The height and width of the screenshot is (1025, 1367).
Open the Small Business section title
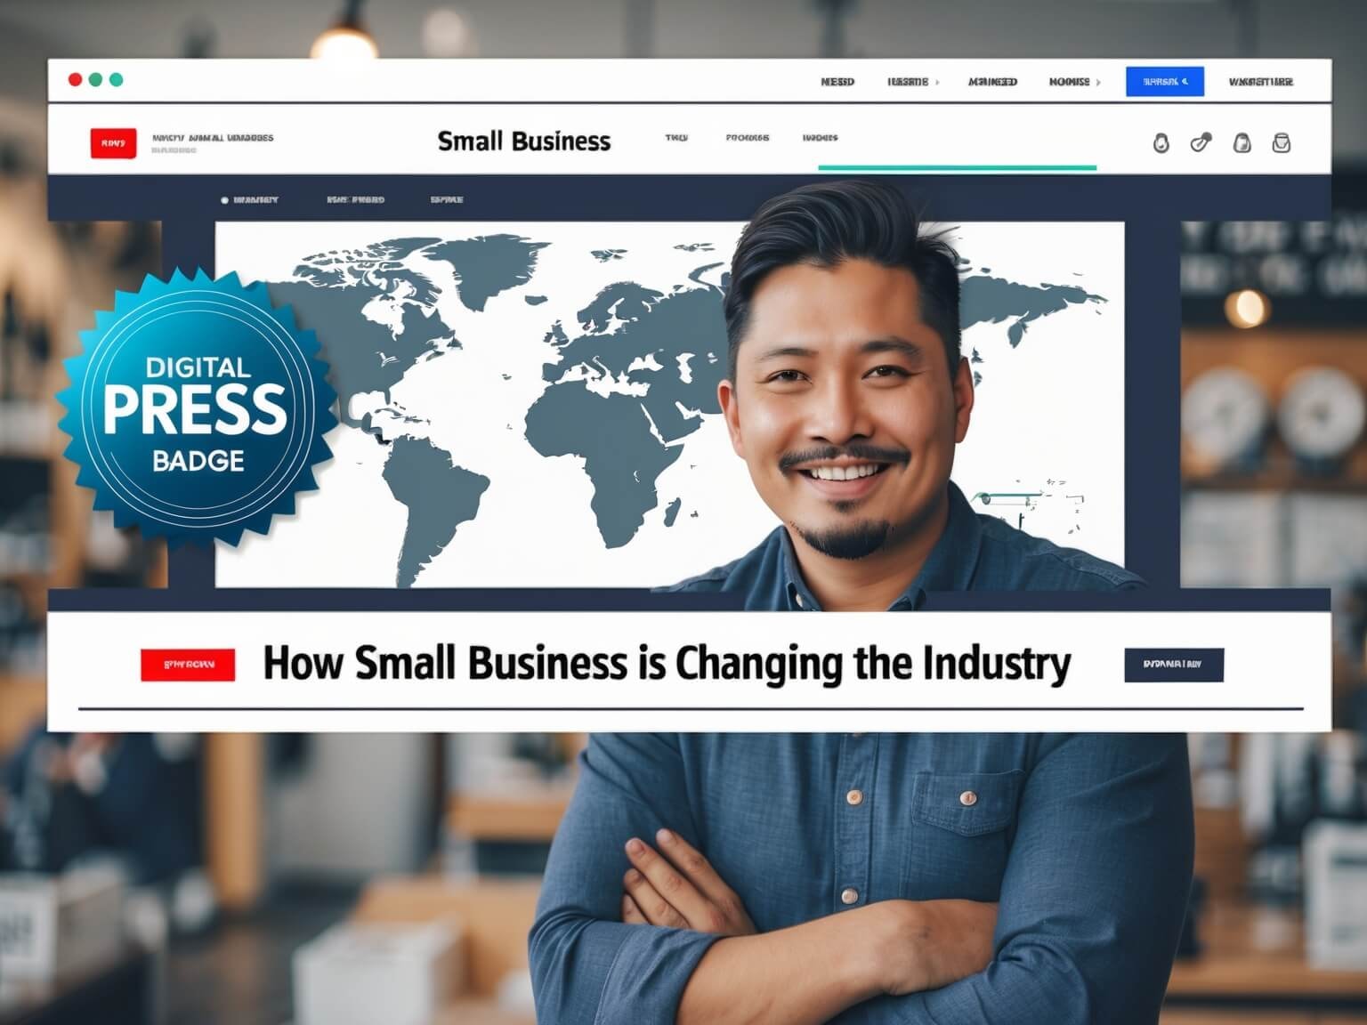524,141
